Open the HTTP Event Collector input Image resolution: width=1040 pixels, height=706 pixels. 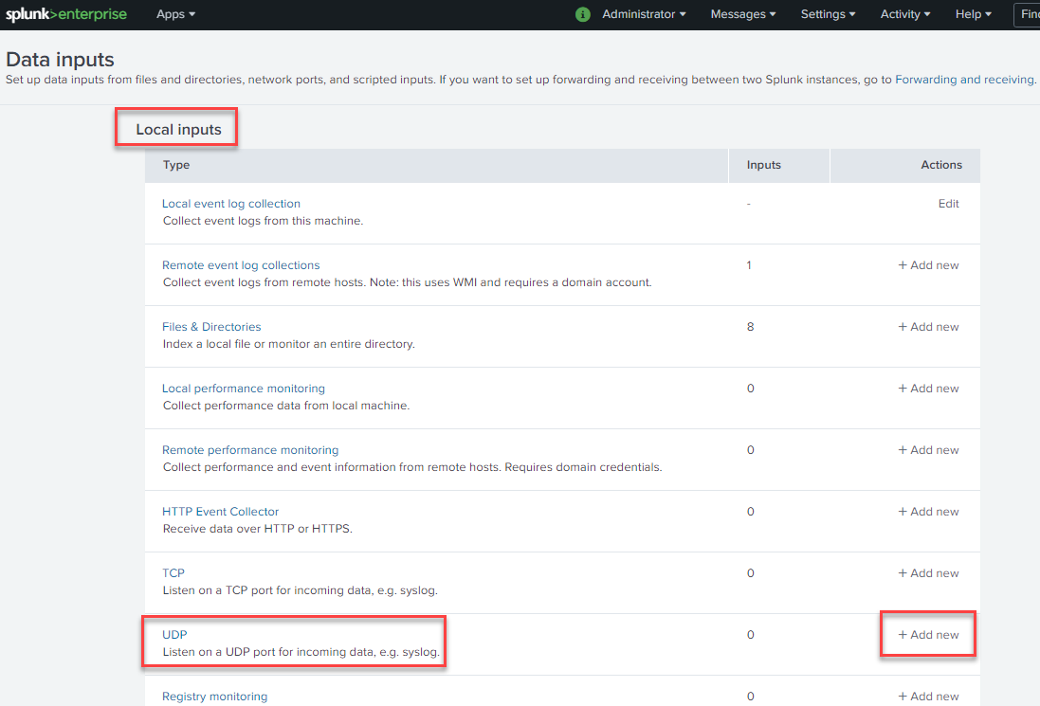pyautogui.click(x=220, y=511)
